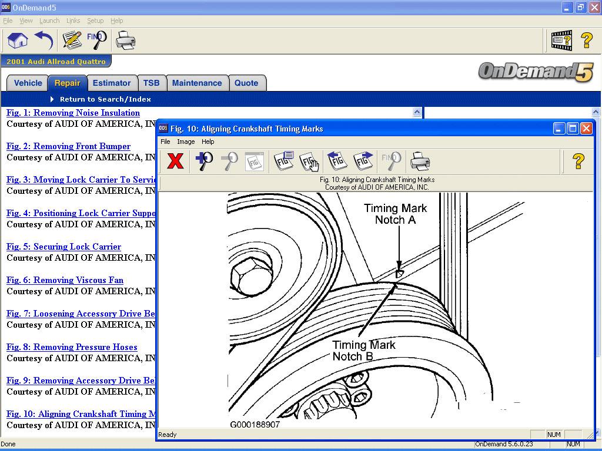Open Fig. 7: Loosening Accessory Drive link
The image size is (602, 451).
[x=81, y=314]
